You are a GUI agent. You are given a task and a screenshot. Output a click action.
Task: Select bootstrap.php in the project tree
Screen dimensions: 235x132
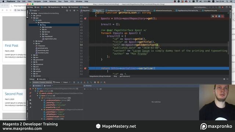point(43,51)
